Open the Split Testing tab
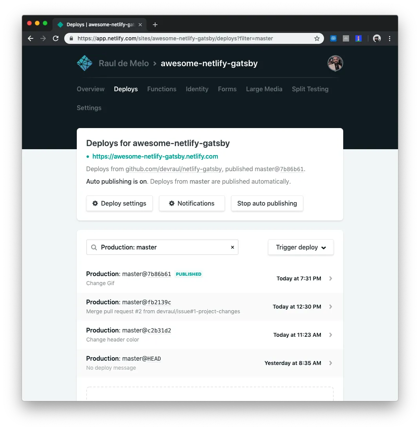The width and height of the screenshot is (420, 430). [310, 89]
